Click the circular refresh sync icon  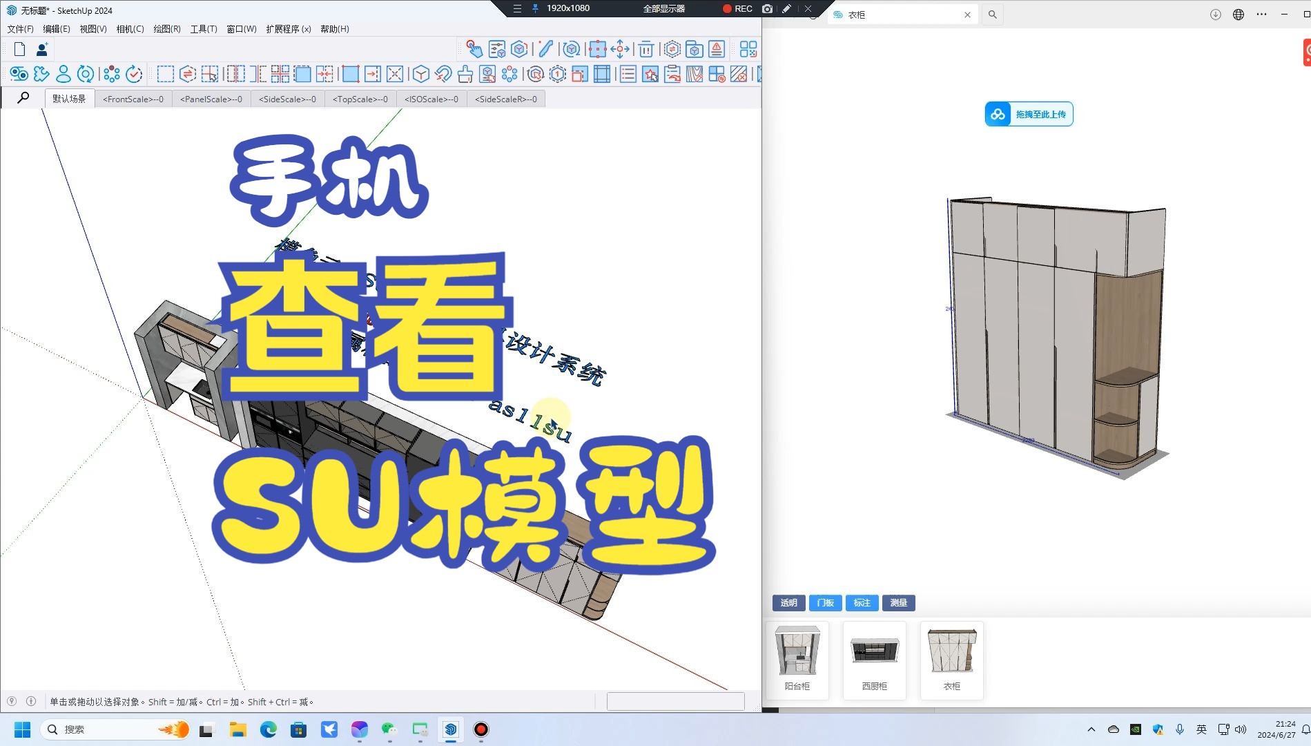(x=86, y=74)
